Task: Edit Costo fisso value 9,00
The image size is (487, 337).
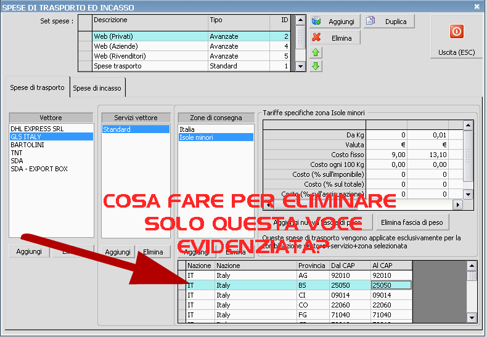Action: point(387,155)
